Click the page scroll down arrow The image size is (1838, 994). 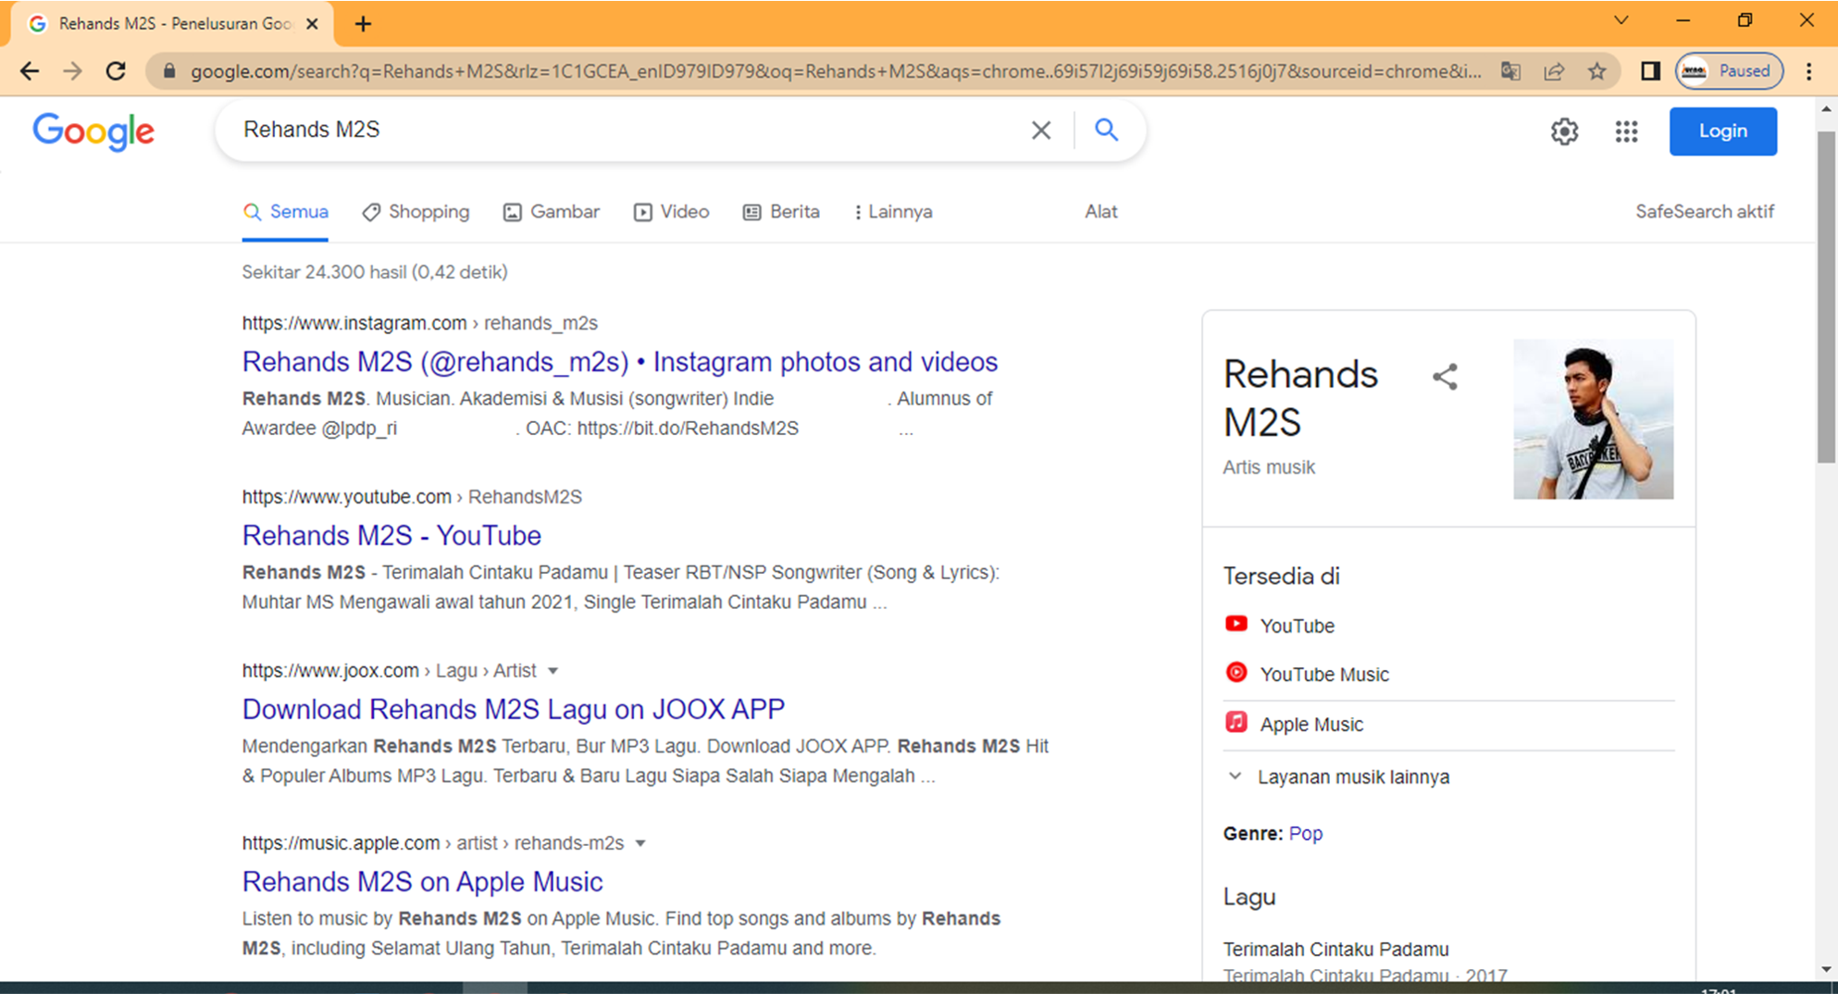point(1826,969)
